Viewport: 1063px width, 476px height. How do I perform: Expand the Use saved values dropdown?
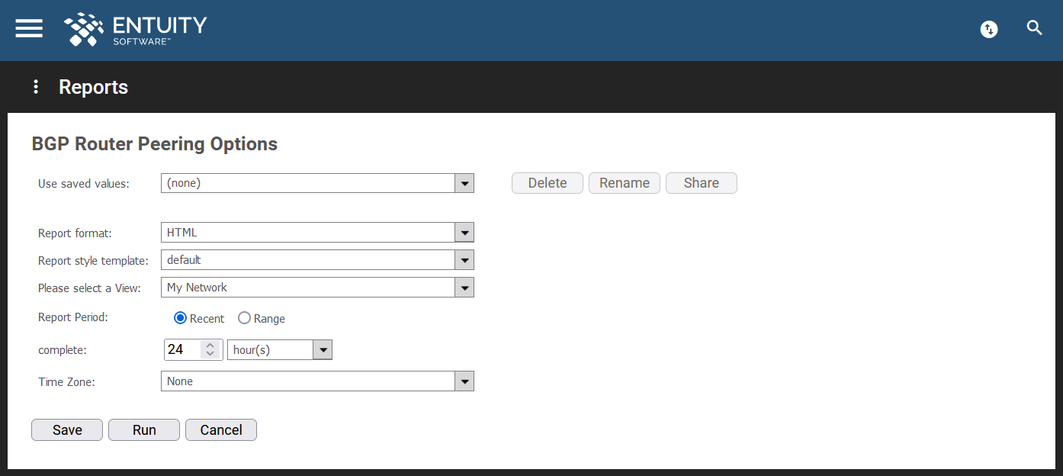coord(317,183)
